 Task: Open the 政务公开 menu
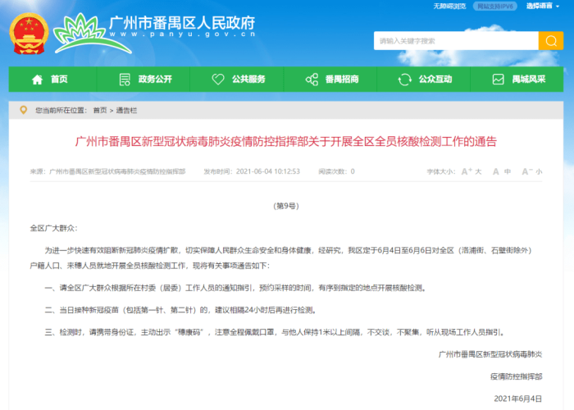(x=143, y=79)
